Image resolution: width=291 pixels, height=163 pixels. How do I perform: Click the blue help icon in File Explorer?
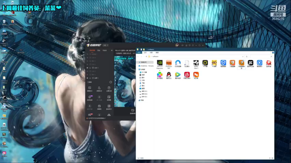(273, 53)
